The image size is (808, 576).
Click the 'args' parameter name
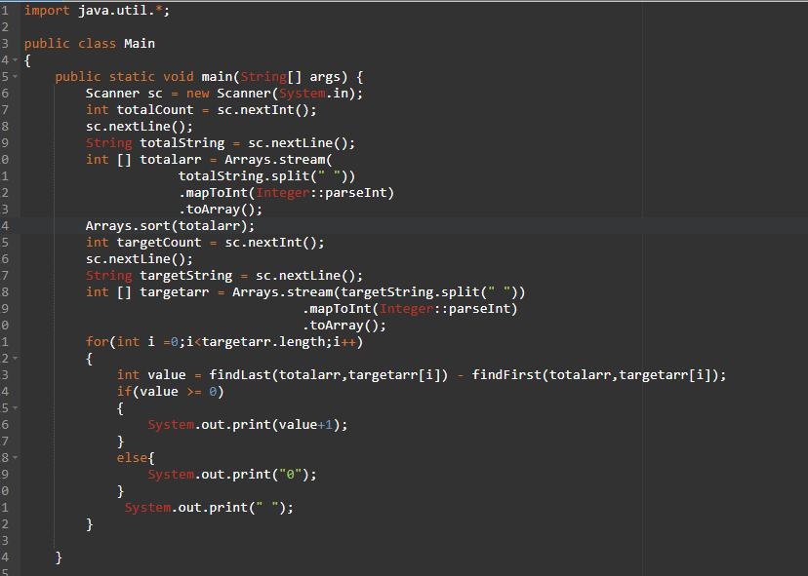click(x=325, y=77)
